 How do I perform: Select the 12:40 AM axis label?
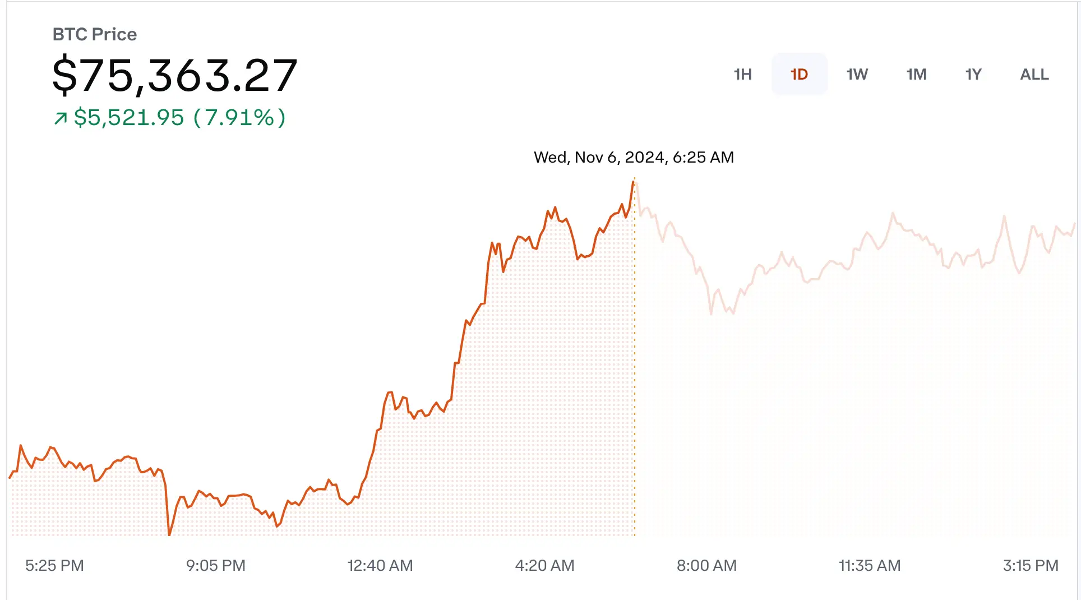coord(381,565)
